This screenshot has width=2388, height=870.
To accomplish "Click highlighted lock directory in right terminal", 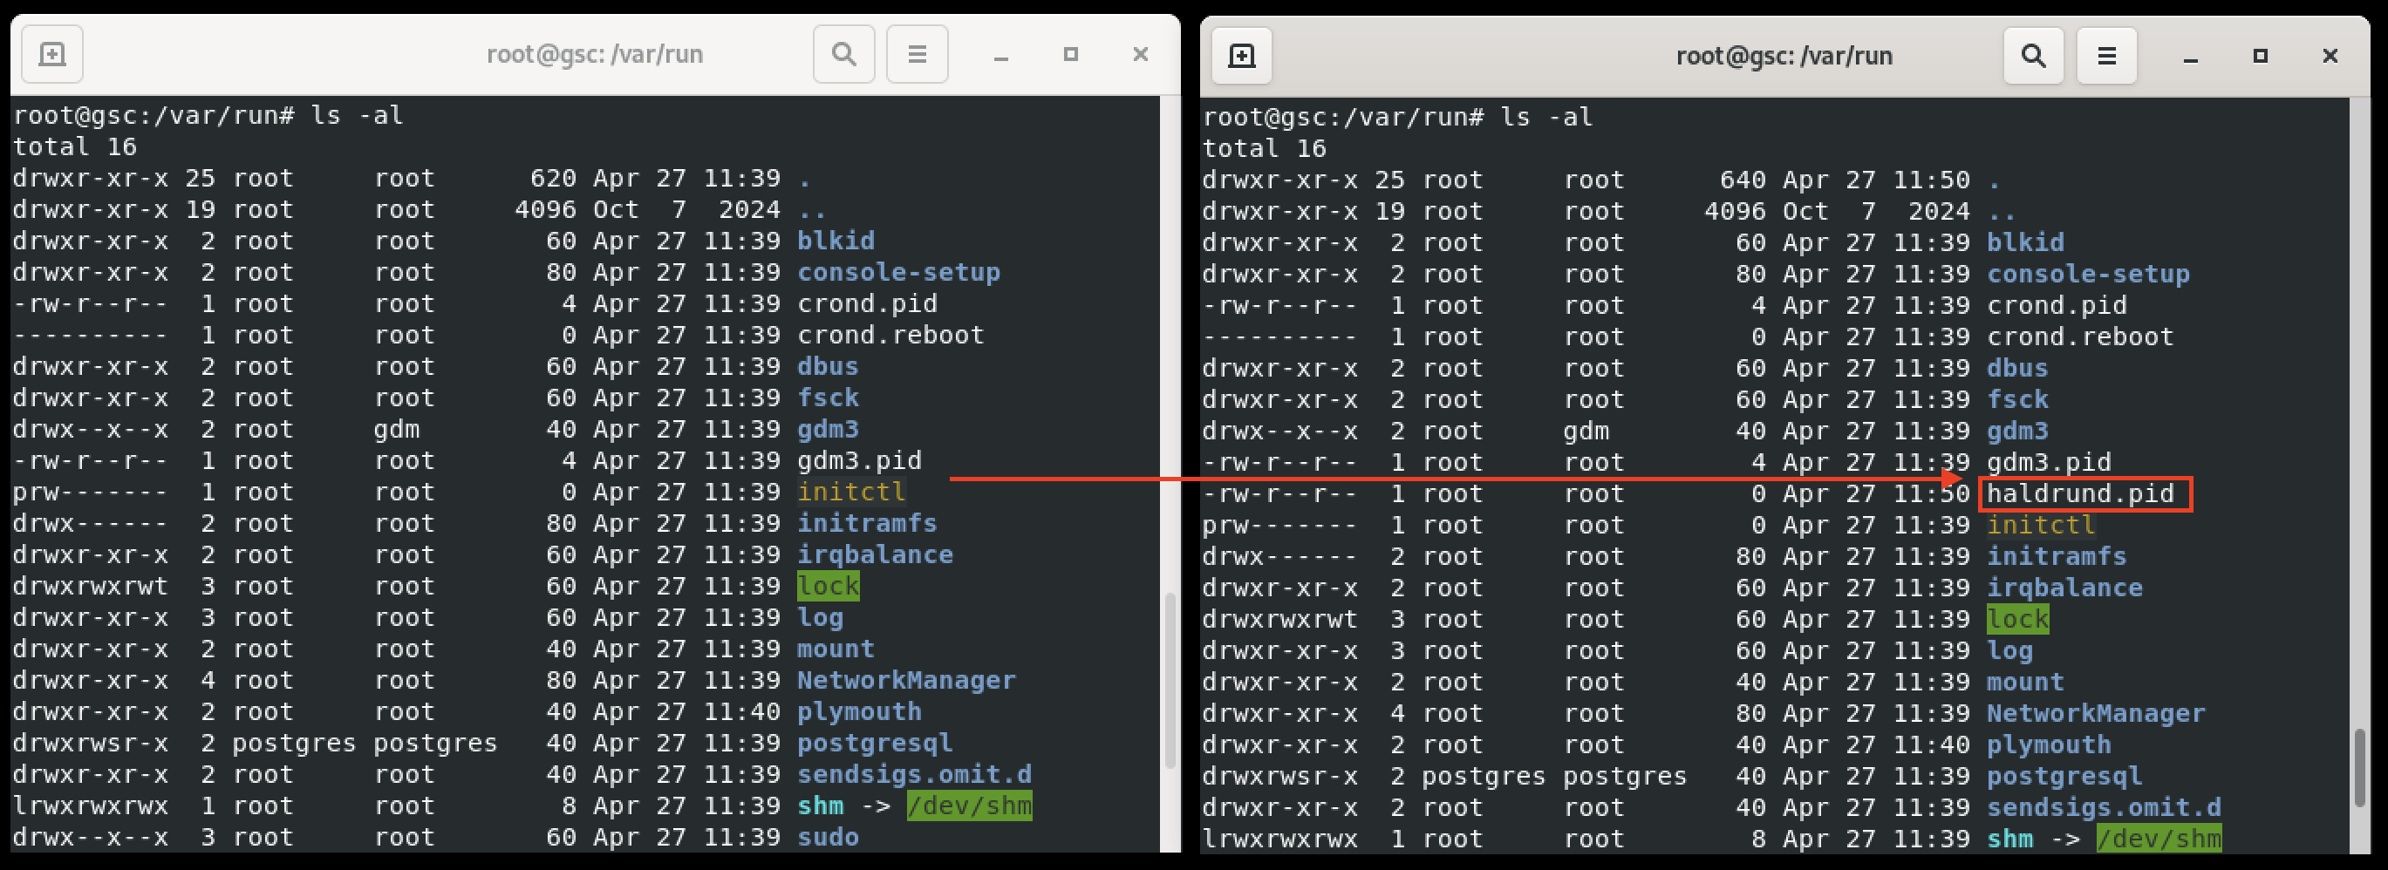I will 2017,619.
